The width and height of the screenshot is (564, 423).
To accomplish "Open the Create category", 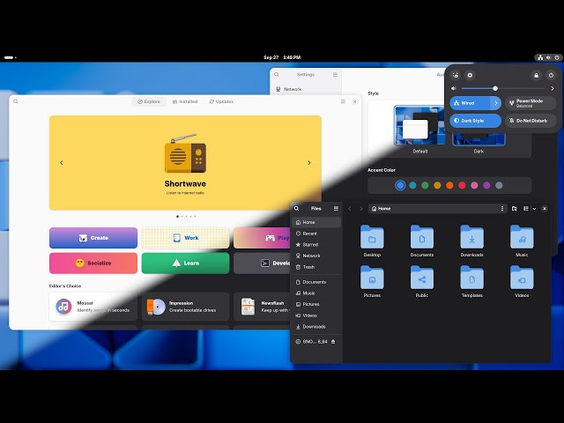I will pyautogui.click(x=93, y=238).
